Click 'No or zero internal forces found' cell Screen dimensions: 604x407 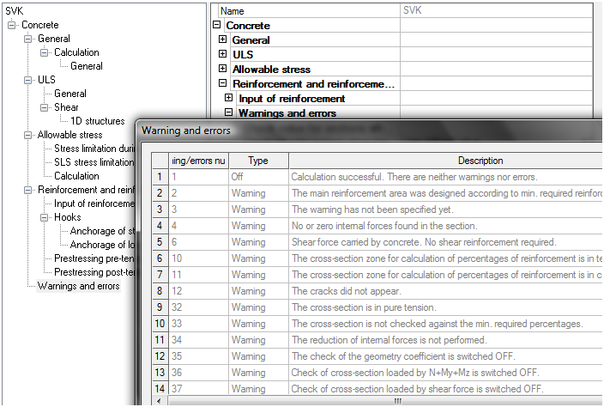click(445, 226)
